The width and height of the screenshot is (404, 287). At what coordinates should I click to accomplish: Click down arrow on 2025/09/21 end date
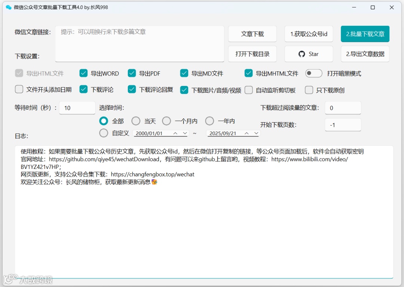click(x=256, y=133)
